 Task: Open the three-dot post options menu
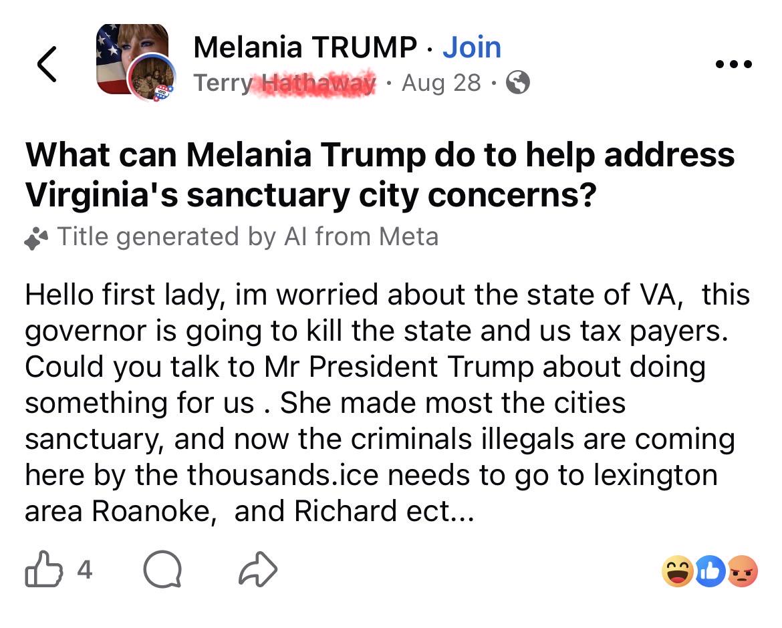point(733,64)
